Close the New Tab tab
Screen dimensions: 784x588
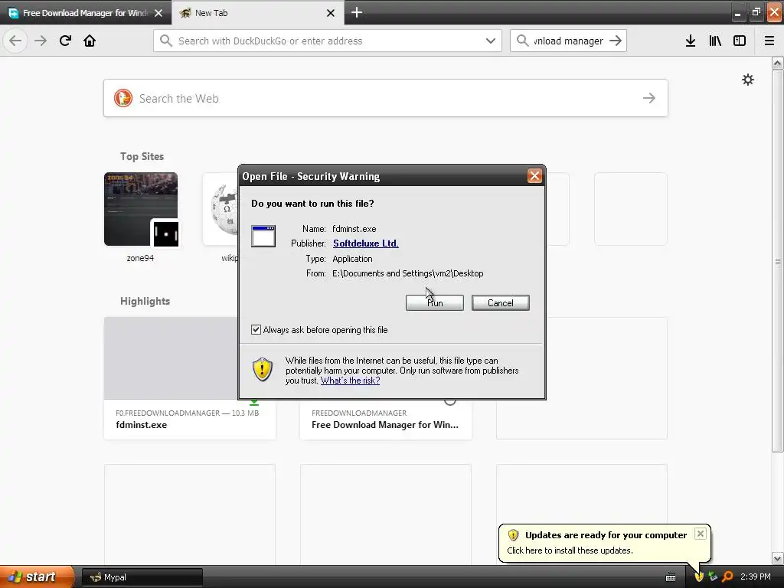point(331,13)
